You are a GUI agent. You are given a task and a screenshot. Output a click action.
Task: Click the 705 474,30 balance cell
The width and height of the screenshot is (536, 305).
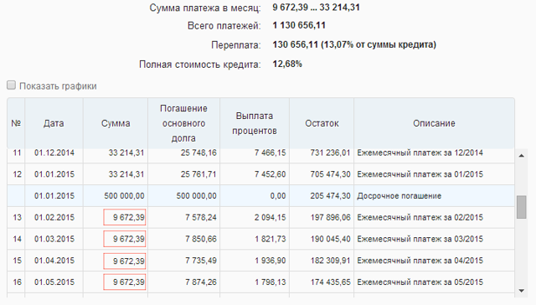click(x=330, y=174)
